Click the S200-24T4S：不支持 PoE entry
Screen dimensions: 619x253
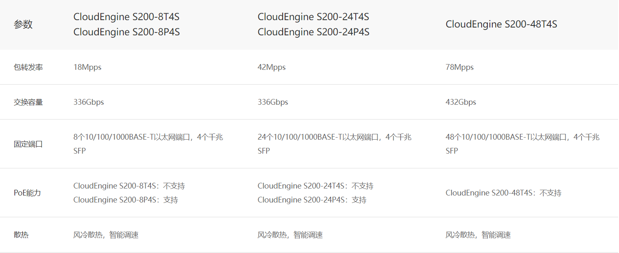coord(315,186)
